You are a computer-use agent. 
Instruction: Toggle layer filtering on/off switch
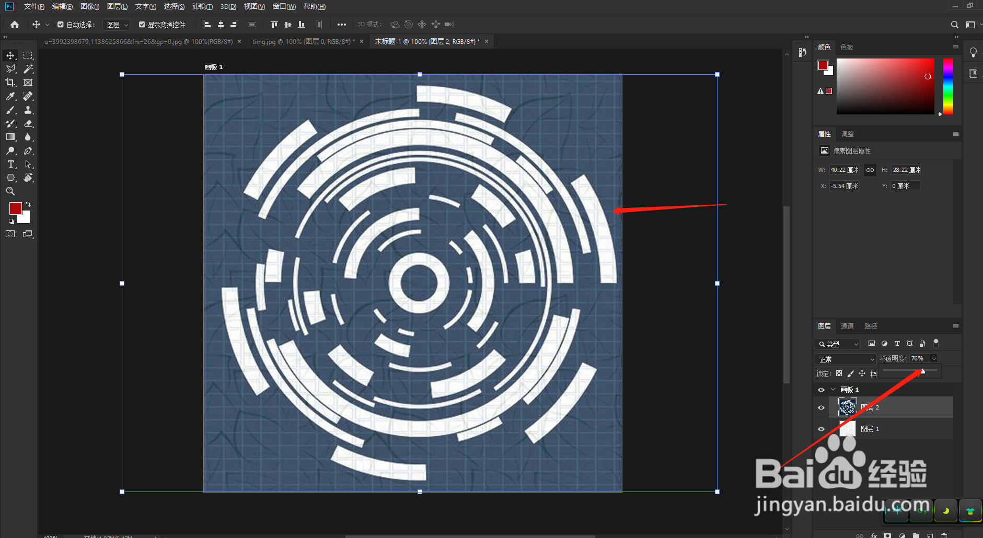(x=936, y=343)
